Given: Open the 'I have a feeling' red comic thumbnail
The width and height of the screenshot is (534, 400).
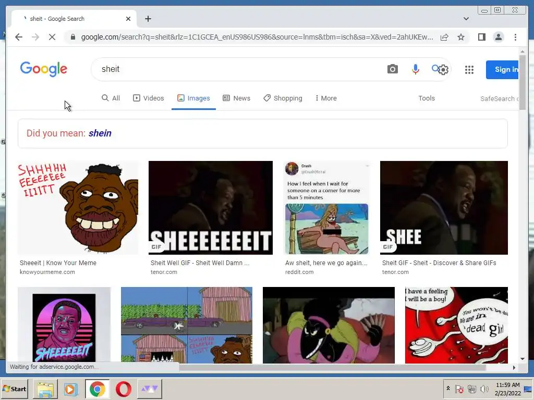Looking at the screenshot, I should pyautogui.click(x=456, y=325).
